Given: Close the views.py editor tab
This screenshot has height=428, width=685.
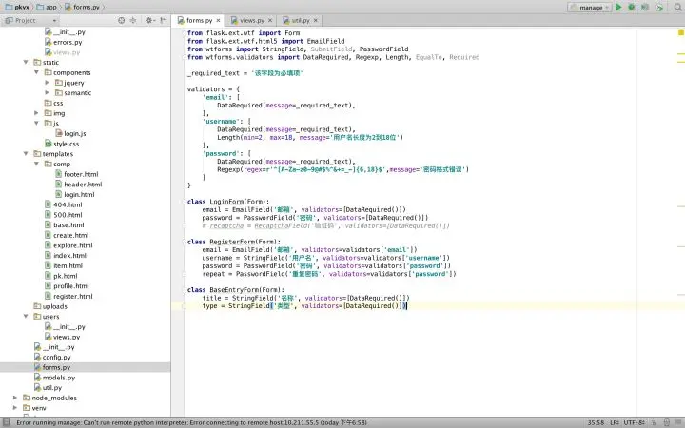Looking at the screenshot, I should pos(270,21).
